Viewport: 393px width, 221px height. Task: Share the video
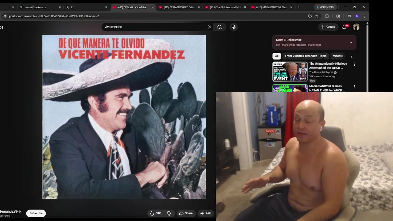pyautogui.click(x=186, y=213)
